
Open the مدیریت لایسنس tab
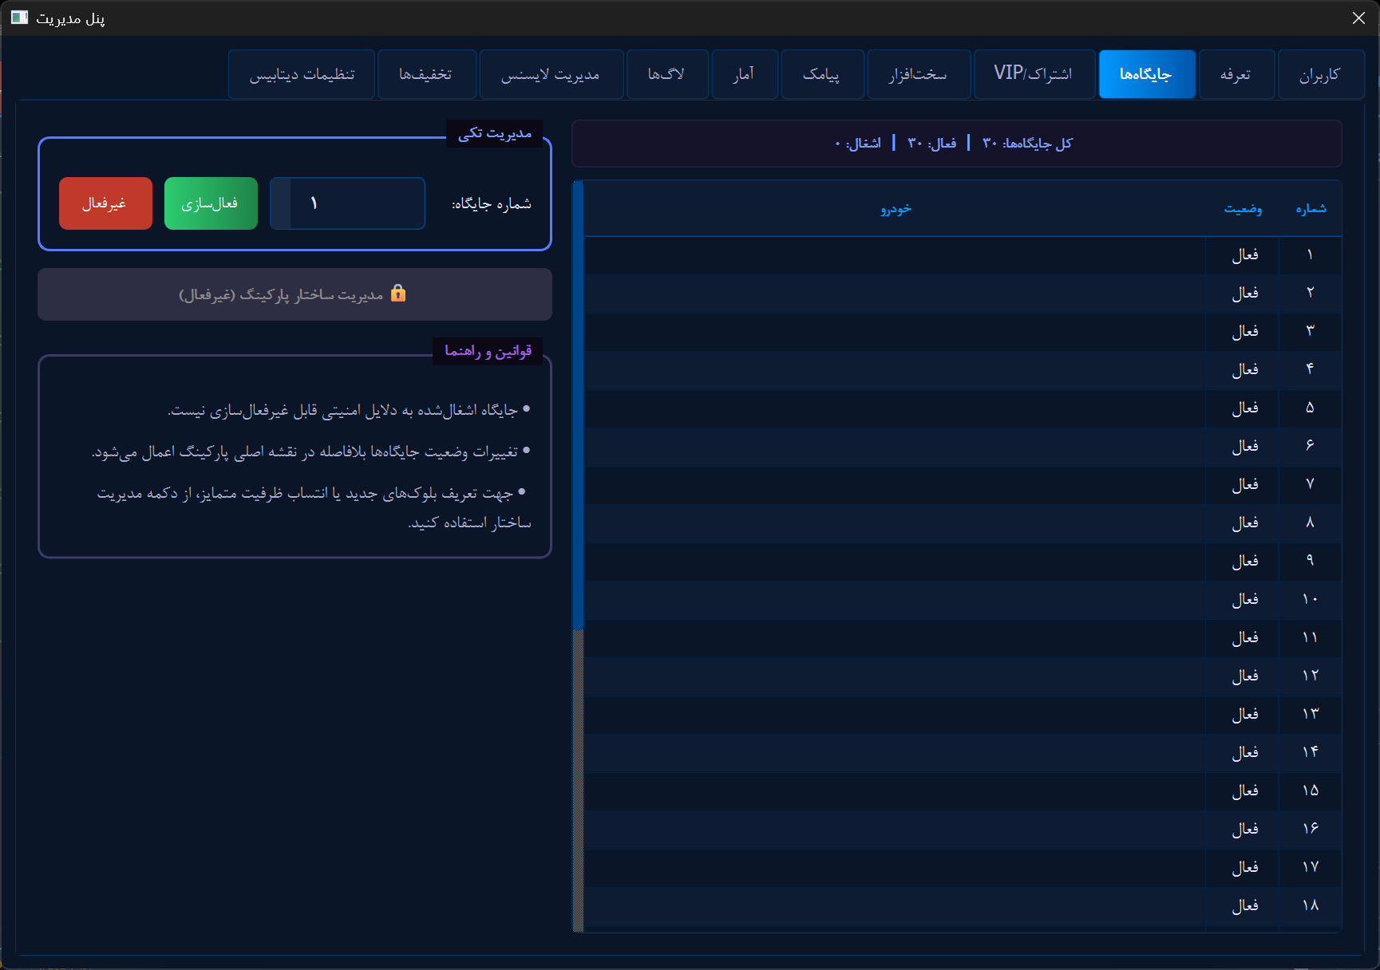[551, 74]
